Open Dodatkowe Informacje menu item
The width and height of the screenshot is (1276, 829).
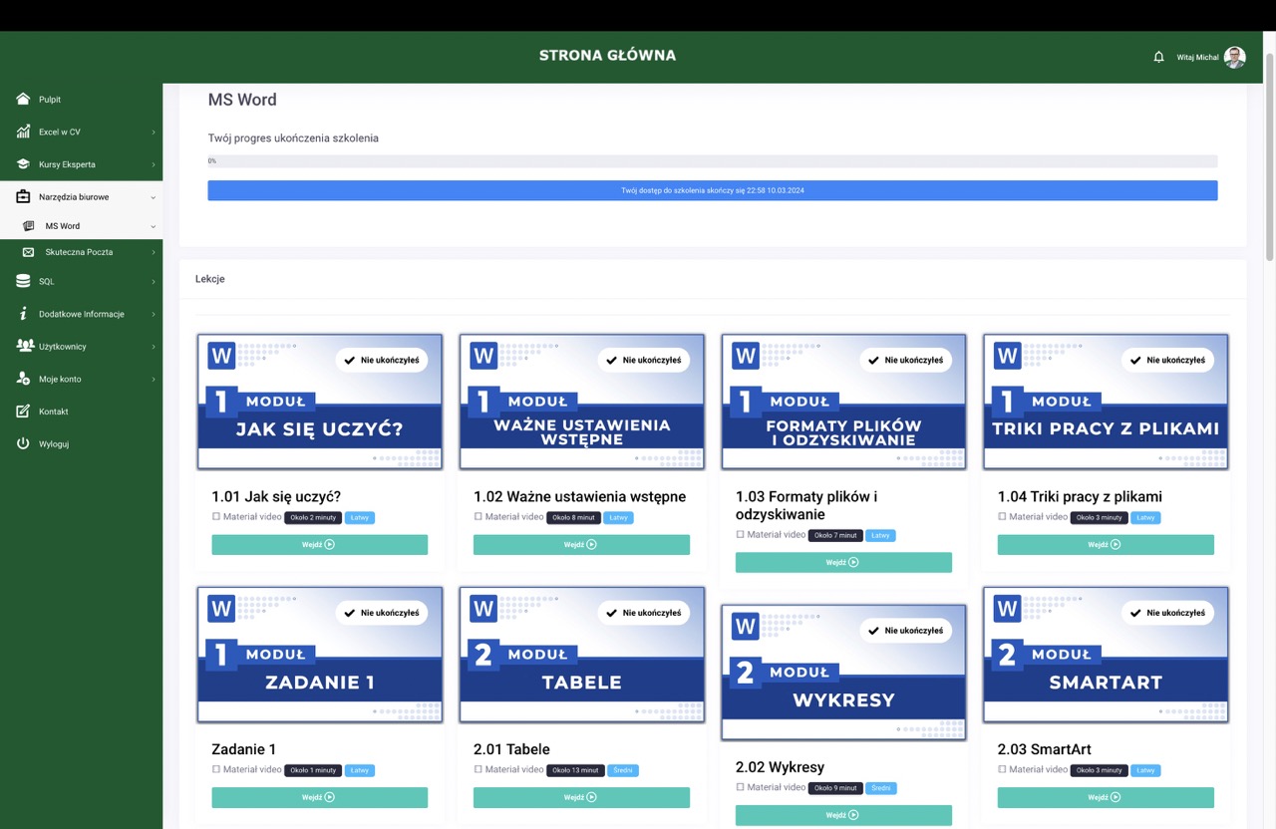click(x=81, y=314)
